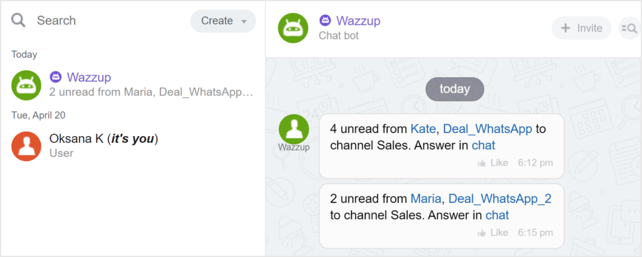
Task: Click the Wazzup robot avatar in header
Action: (293, 28)
